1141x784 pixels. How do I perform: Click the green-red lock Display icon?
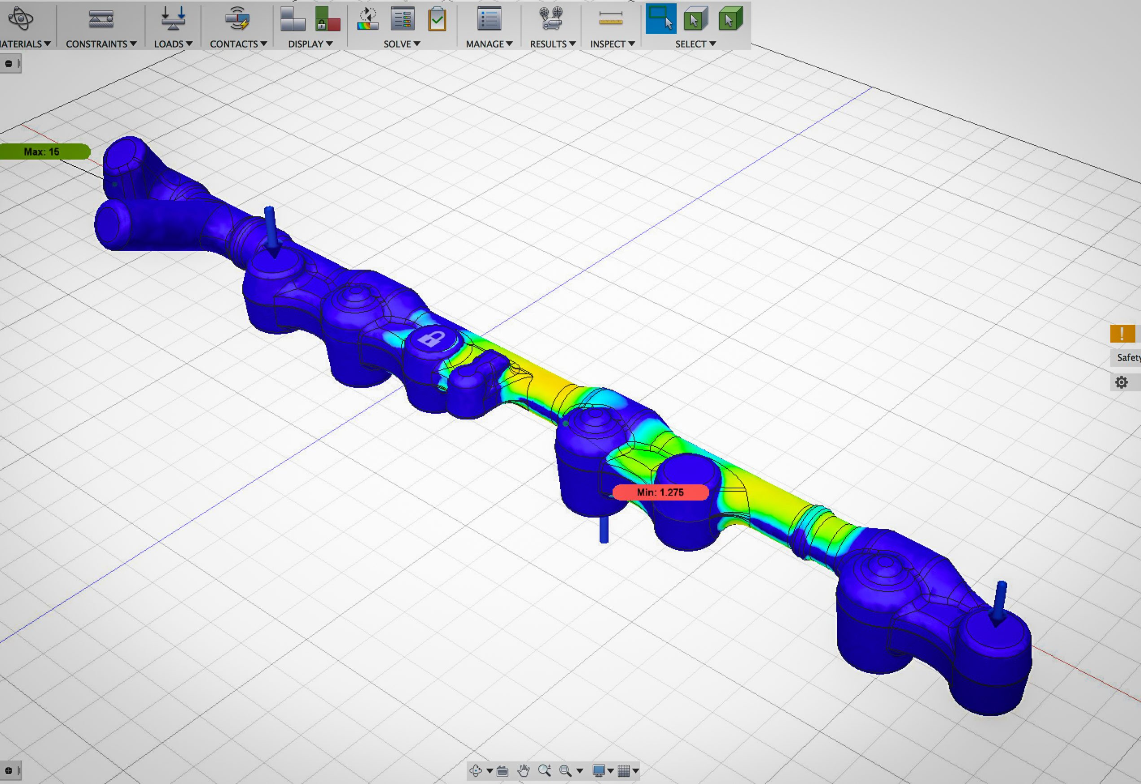[328, 19]
